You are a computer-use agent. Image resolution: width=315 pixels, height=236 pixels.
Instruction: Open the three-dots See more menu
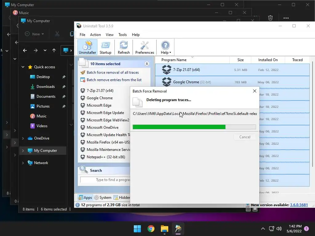pos(286,18)
